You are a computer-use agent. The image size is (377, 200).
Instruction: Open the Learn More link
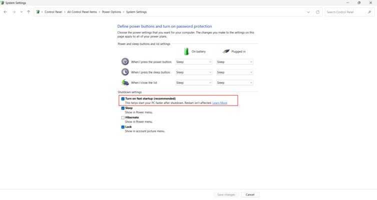(x=220, y=103)
